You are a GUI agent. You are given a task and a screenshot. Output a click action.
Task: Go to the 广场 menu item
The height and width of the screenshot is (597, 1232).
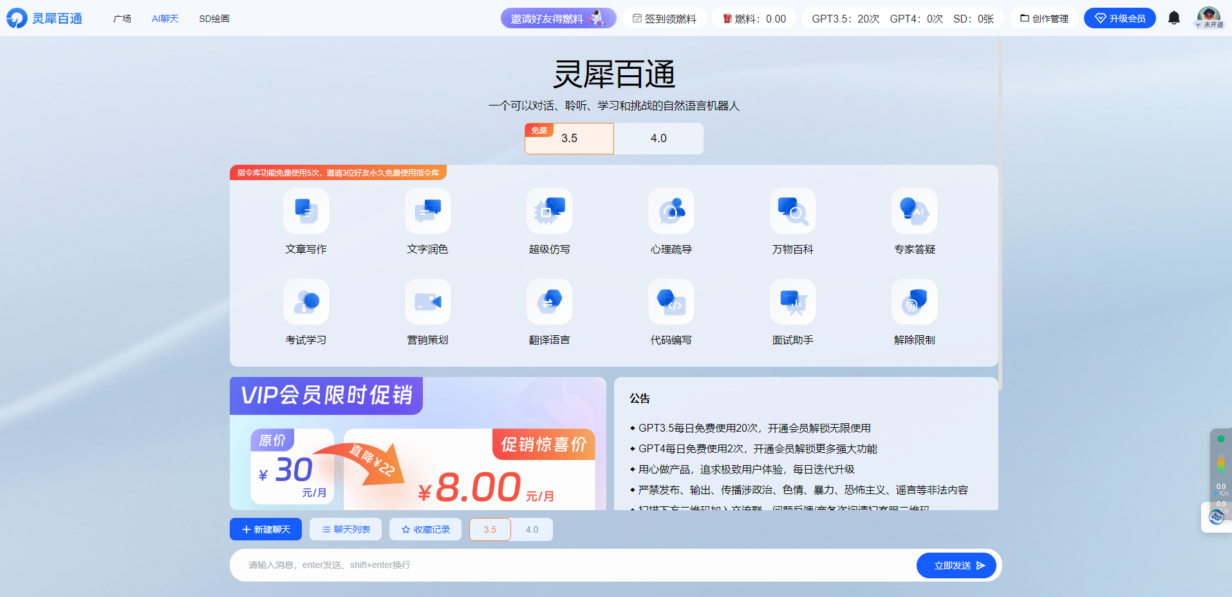pyautogui.click(x=122, y=19)
